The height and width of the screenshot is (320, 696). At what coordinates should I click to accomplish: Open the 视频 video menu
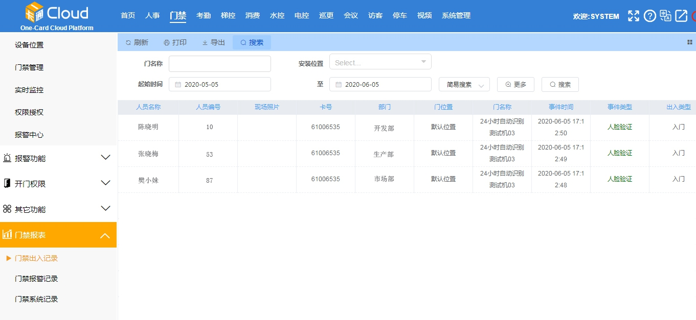424,16
